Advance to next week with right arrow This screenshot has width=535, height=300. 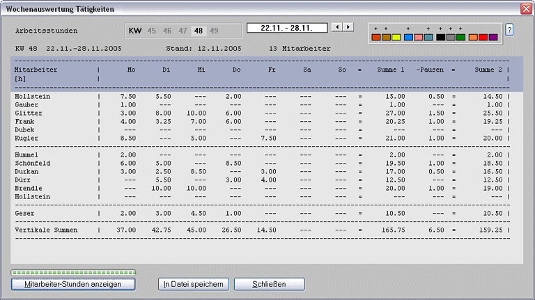[x=348, y=27]
